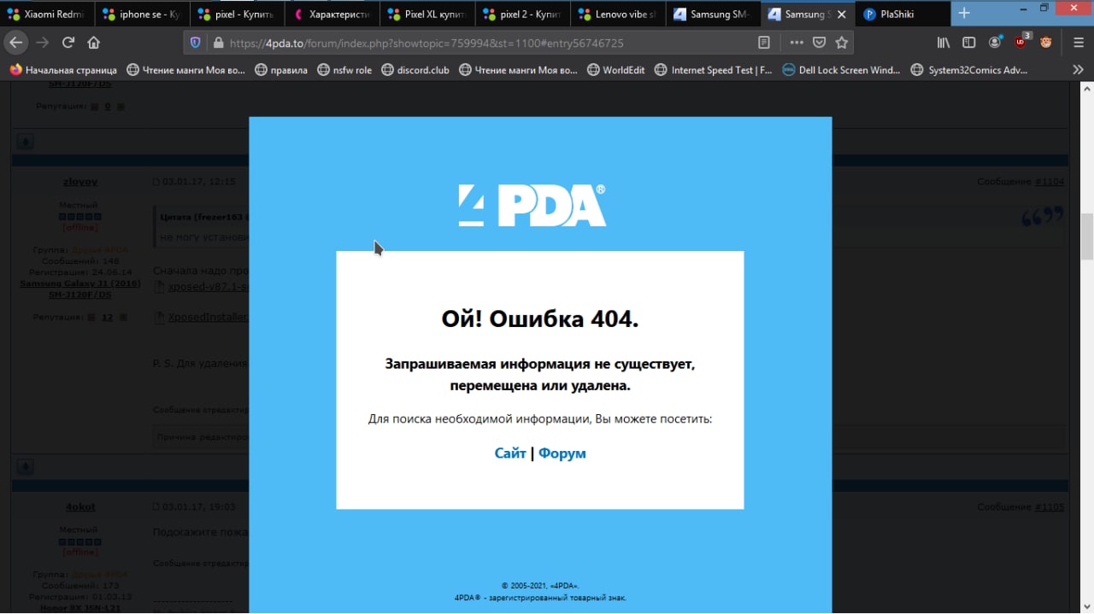
Task: Reload the current page
Action: (x=68, y=43)
